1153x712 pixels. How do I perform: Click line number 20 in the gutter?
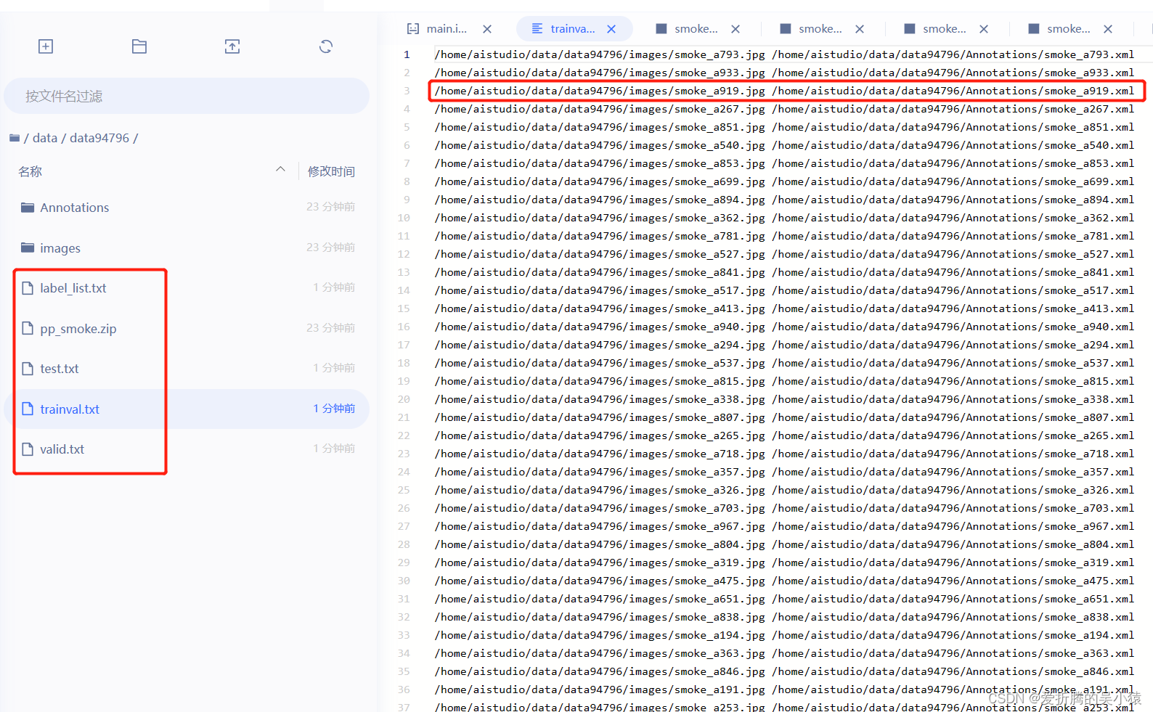tap(404, 399)
